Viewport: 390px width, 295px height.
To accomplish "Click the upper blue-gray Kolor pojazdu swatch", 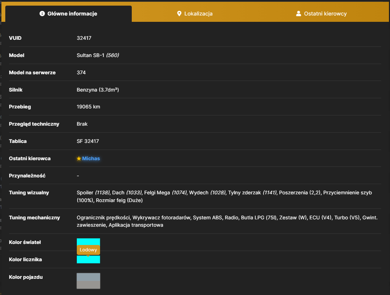I will click(88, 277).
